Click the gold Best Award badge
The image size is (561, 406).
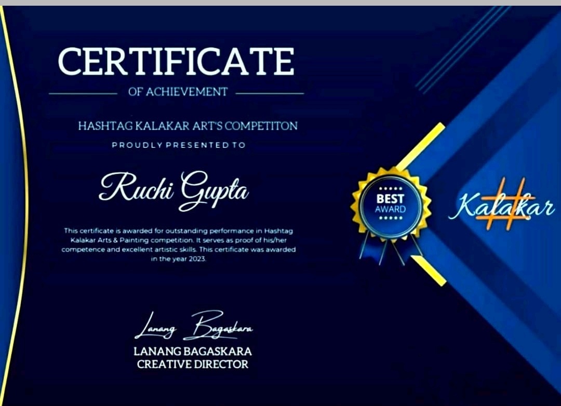391,204
